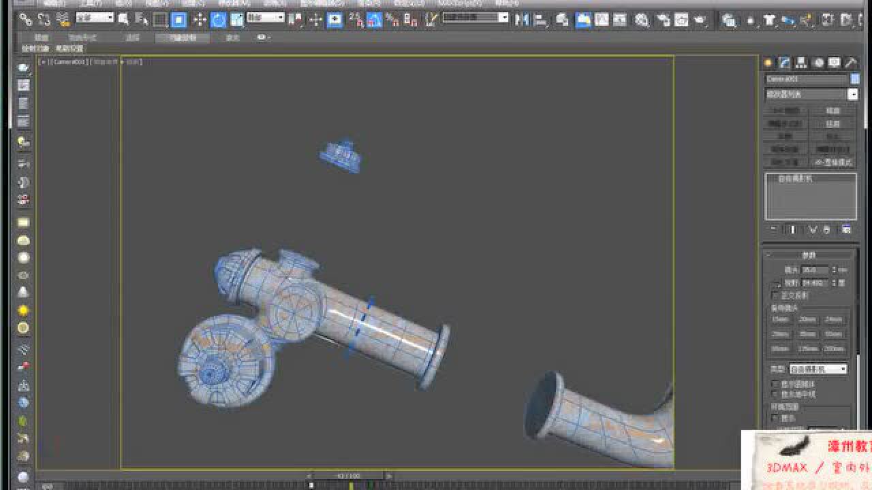The height and width of the screenshot is (490, 872).
Task: Adjust the Lens value spinner
Action: click(x=835, y=270)
